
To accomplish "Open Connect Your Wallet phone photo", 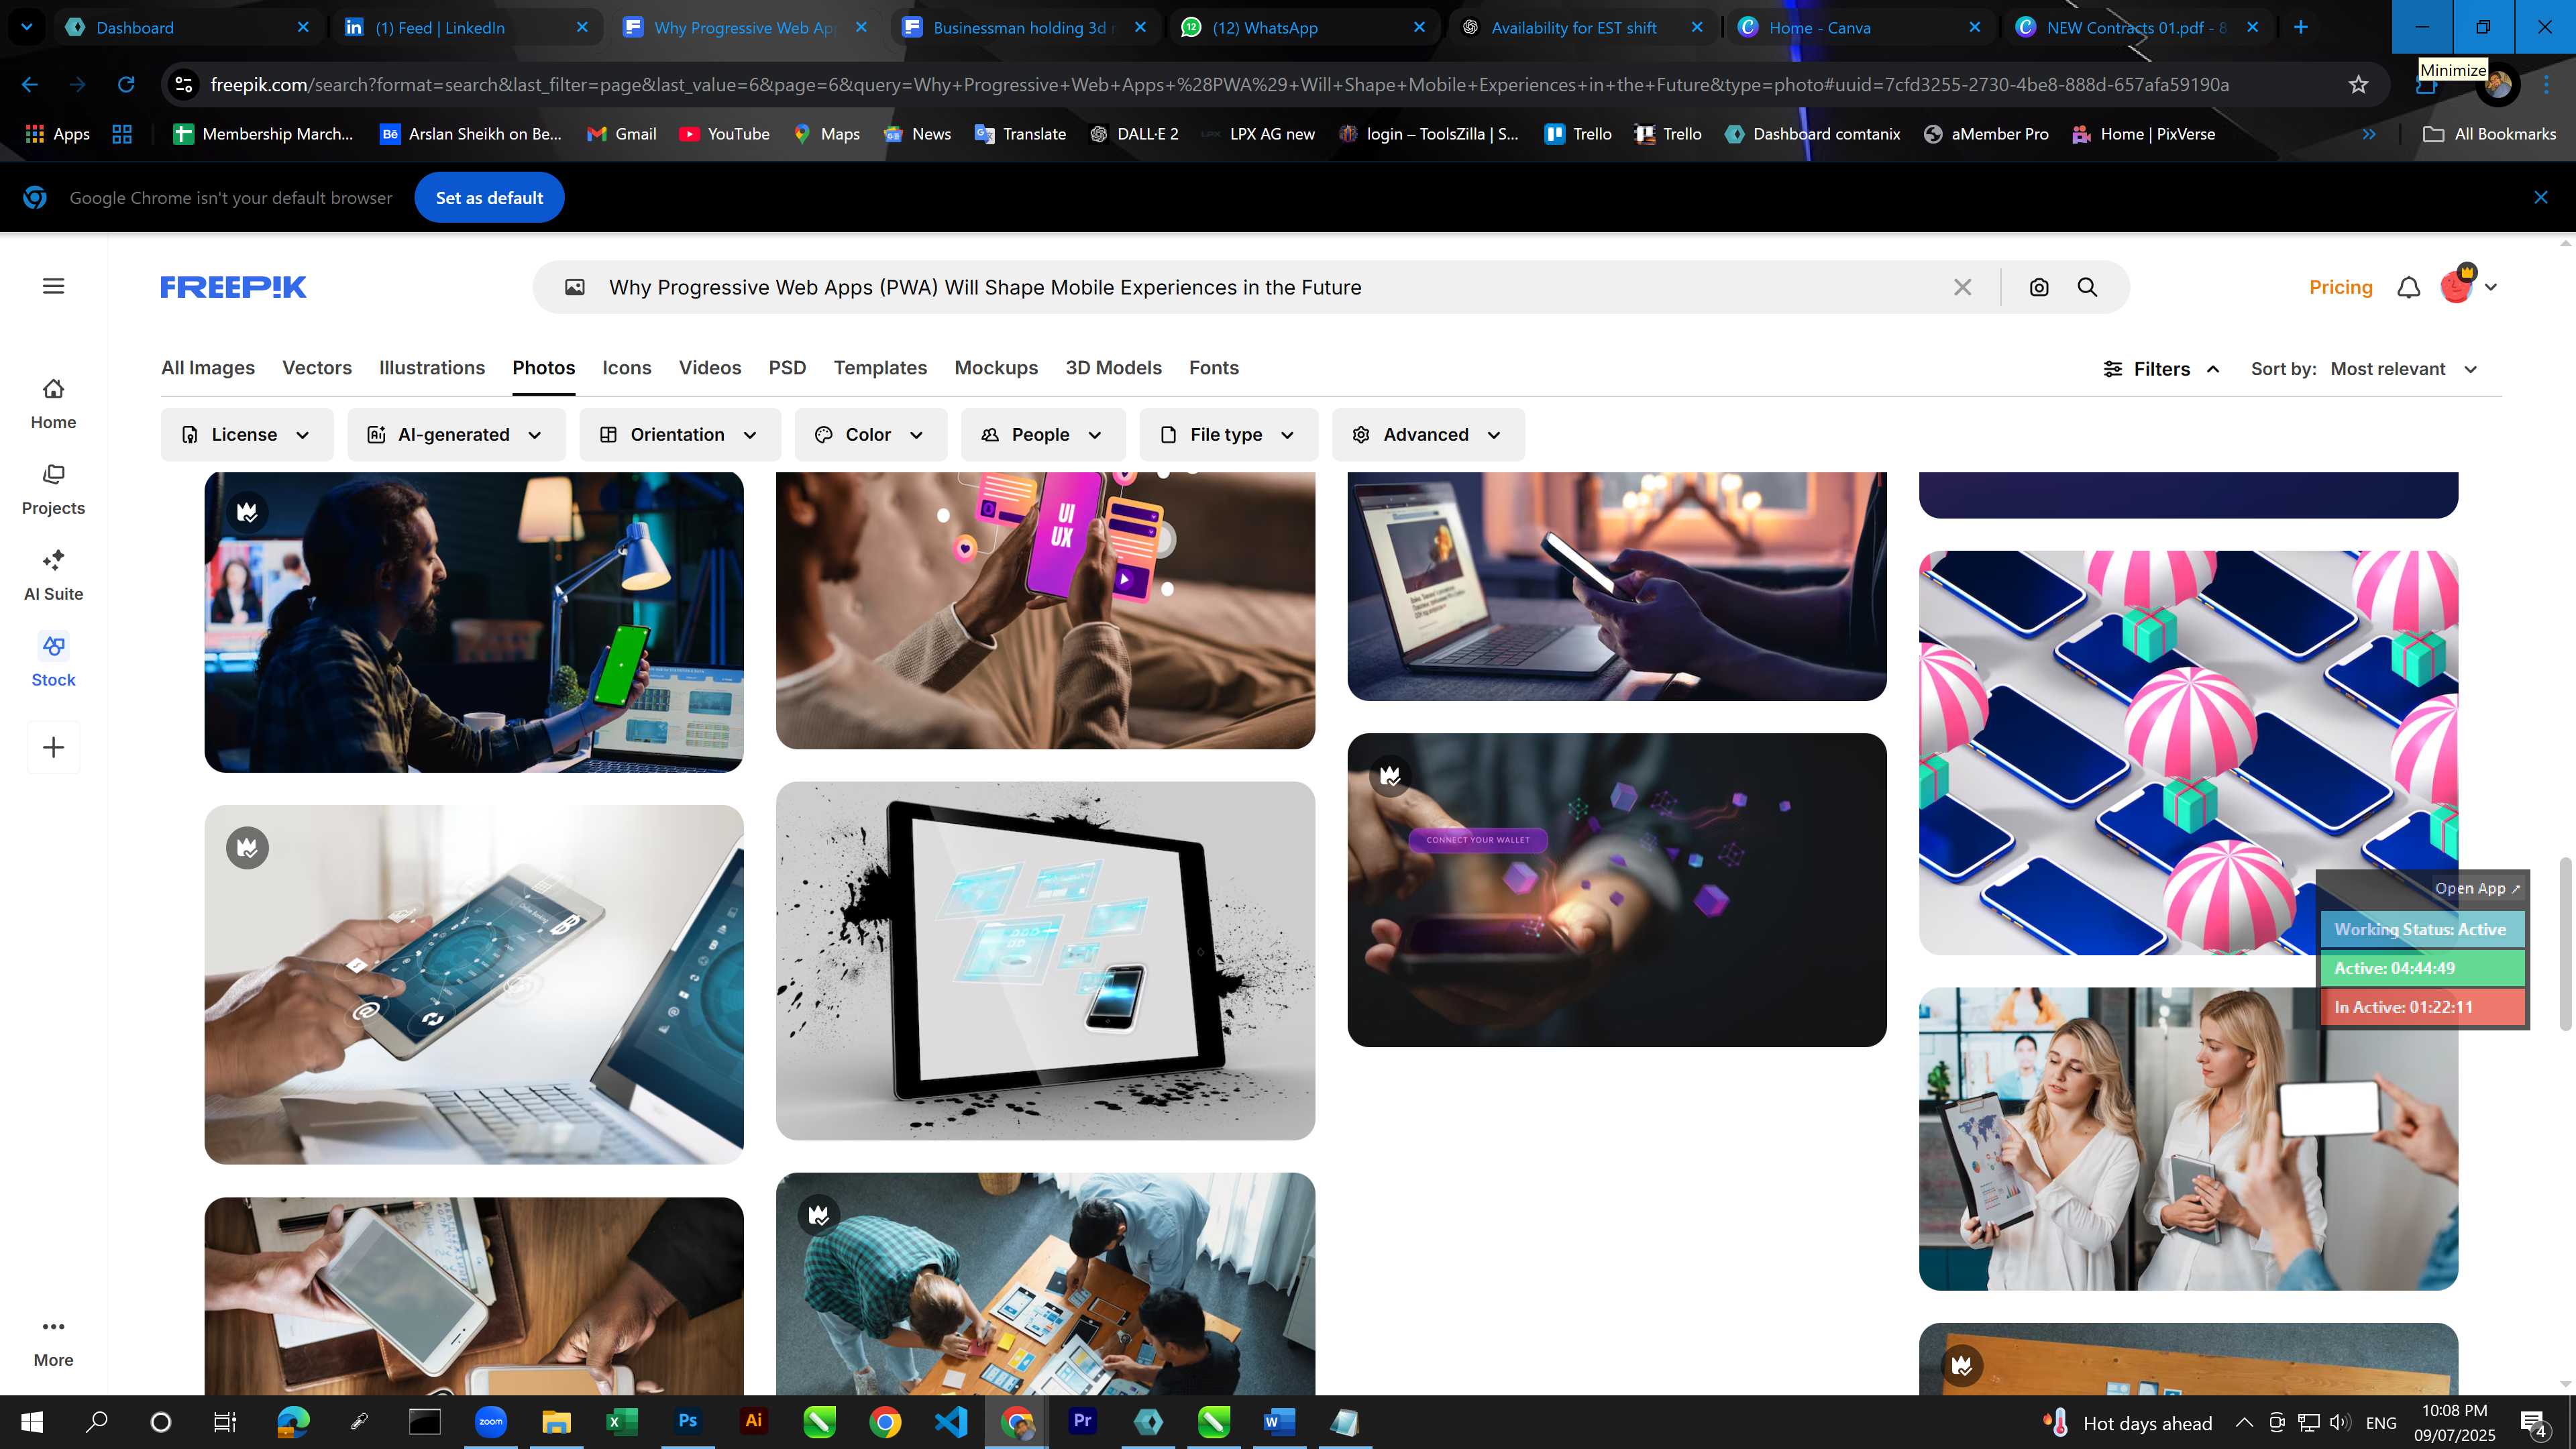I will (1617, 890).
